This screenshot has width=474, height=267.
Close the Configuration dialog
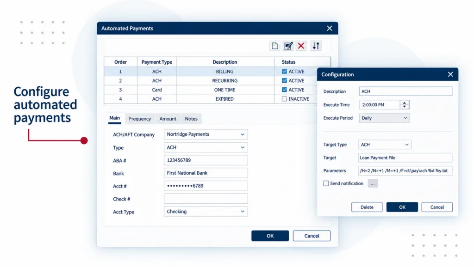[x=450, y=74]
